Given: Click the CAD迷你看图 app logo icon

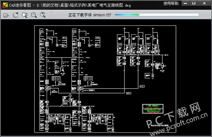Looking at the screenshot, I should tap(5, 5).
